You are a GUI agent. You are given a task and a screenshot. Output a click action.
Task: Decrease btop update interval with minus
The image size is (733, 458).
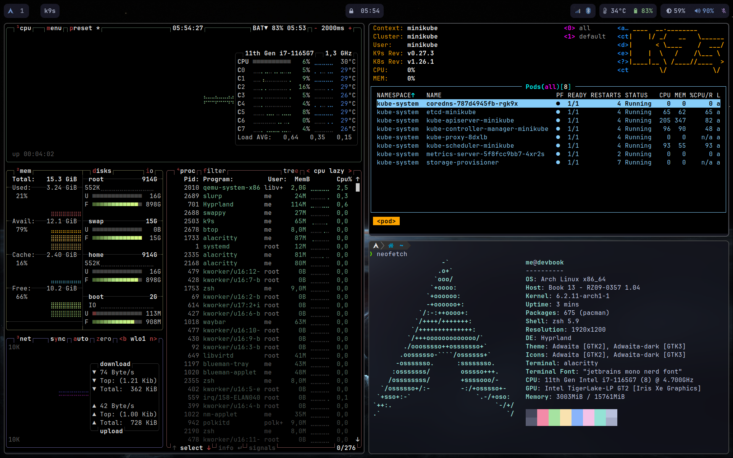pyautogui.click(x=316, y=28)
